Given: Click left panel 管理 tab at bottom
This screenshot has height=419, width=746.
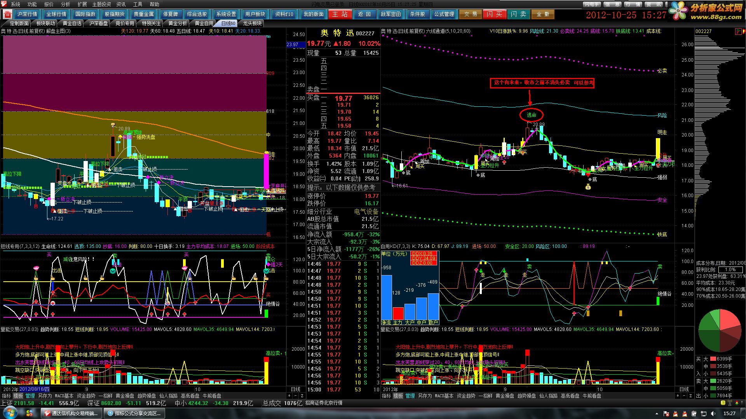Looking at the screenshot, I should pyautogui.click(x=30, y=396).
